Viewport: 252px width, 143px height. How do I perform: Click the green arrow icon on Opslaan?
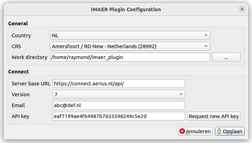(x=219, y=131)
